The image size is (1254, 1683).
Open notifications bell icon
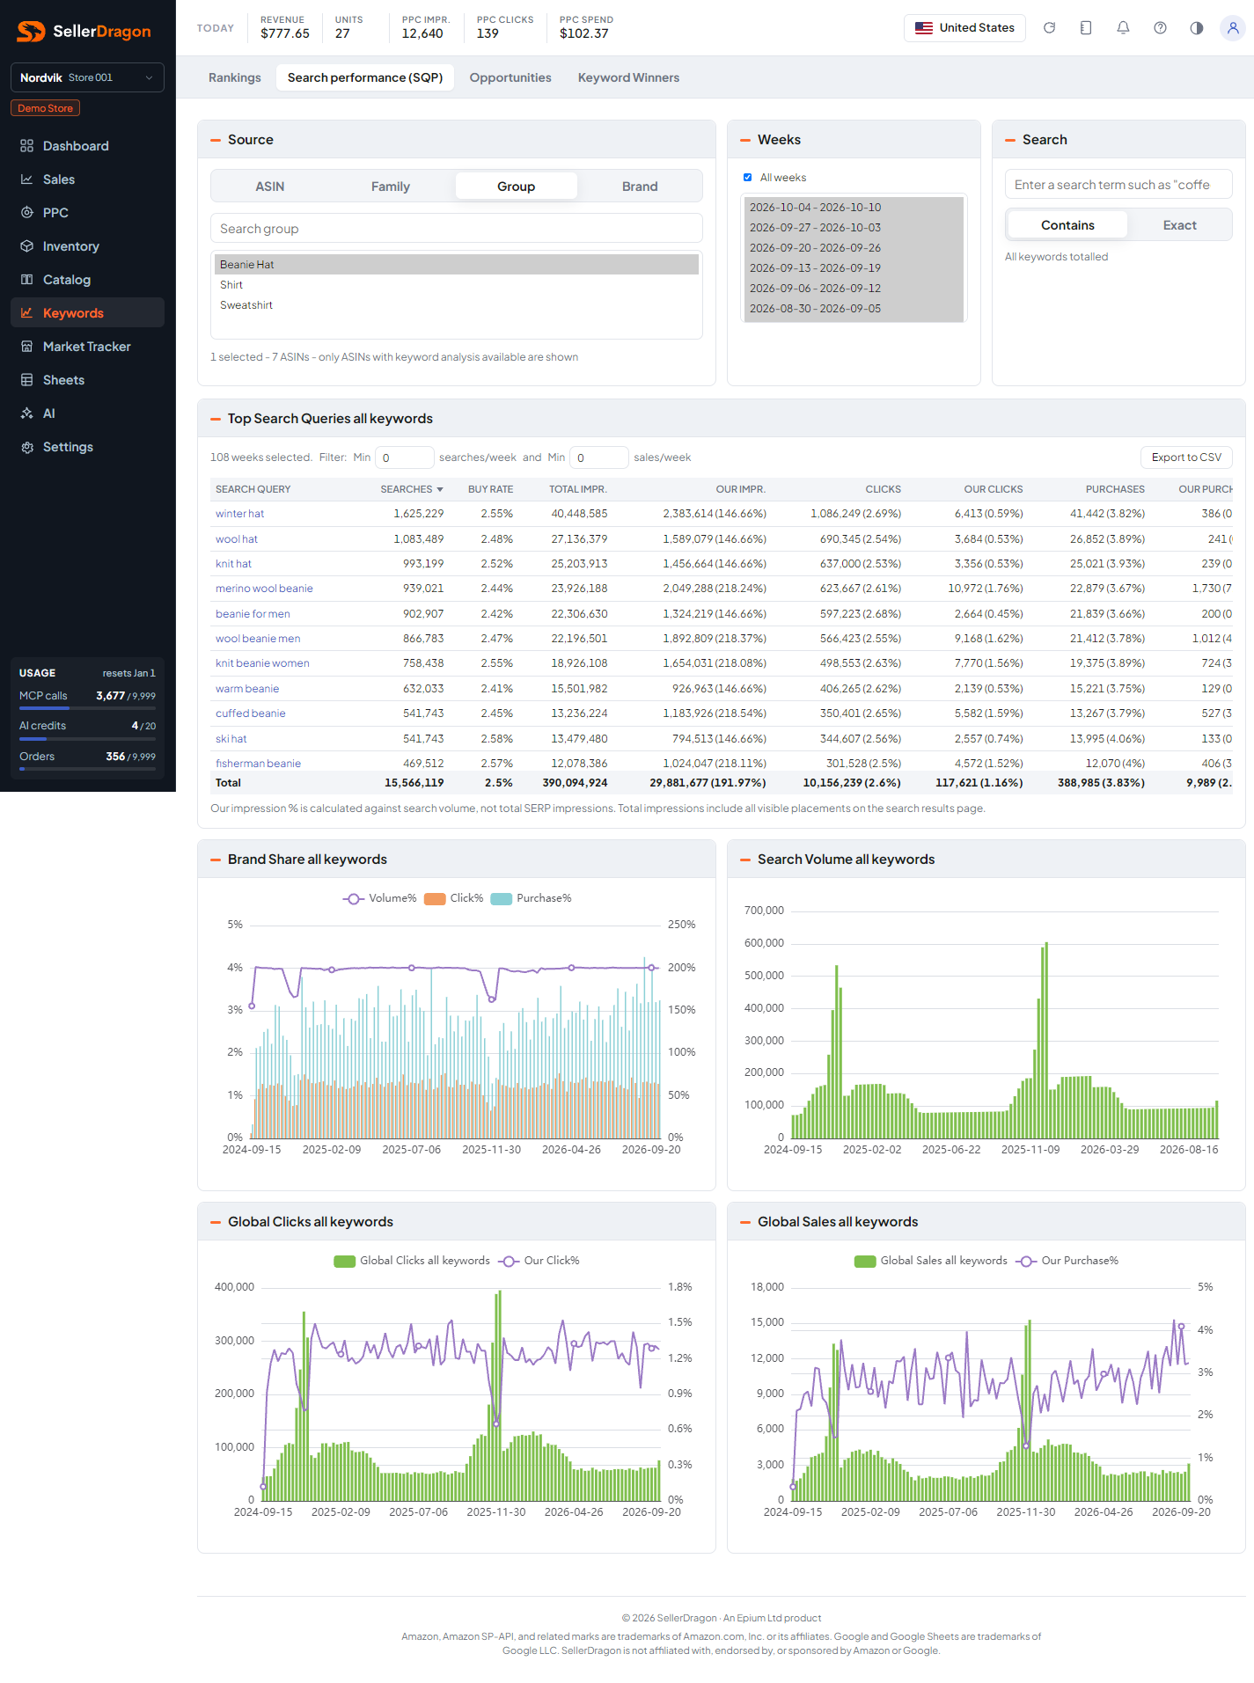[x=1123, y=28]
